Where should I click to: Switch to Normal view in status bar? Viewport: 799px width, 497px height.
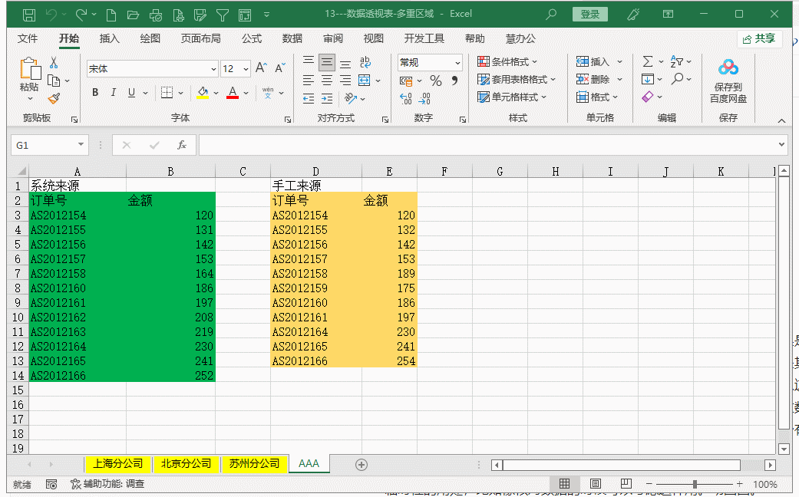[564, 484]
